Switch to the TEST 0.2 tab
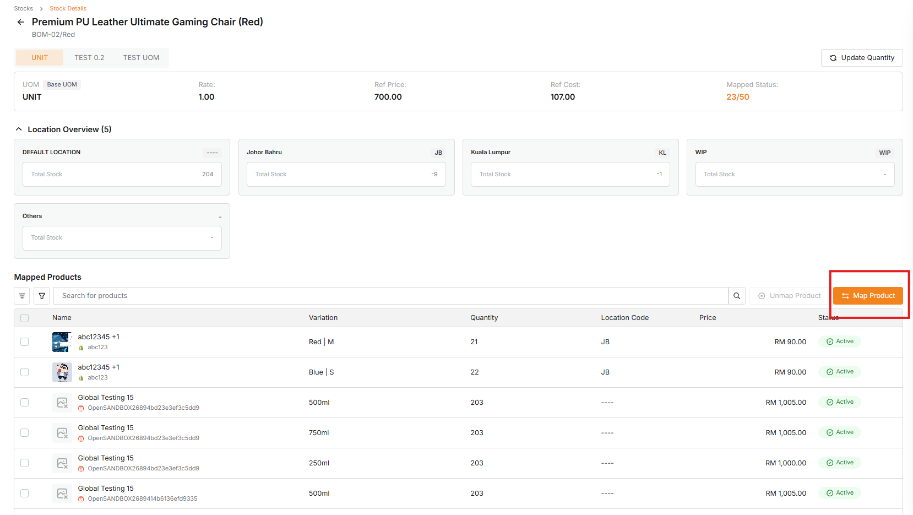 pyautogui.click(x=89, y=58)
